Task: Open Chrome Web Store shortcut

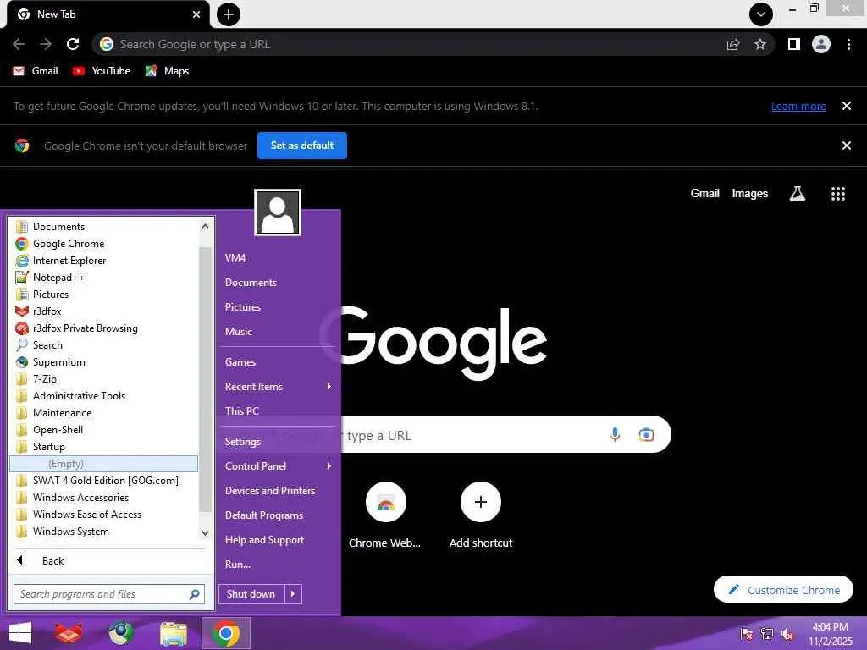Action: click(x=385, y=515)
